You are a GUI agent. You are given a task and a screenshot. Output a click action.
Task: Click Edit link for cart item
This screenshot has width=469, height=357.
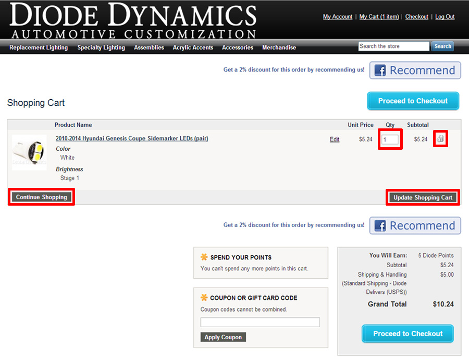click(335, 139)
